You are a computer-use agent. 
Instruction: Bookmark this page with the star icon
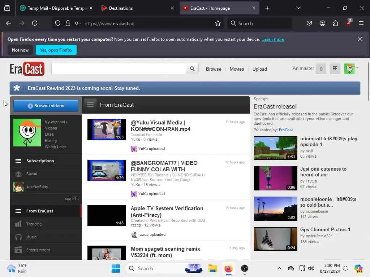[x=218, y=23]
